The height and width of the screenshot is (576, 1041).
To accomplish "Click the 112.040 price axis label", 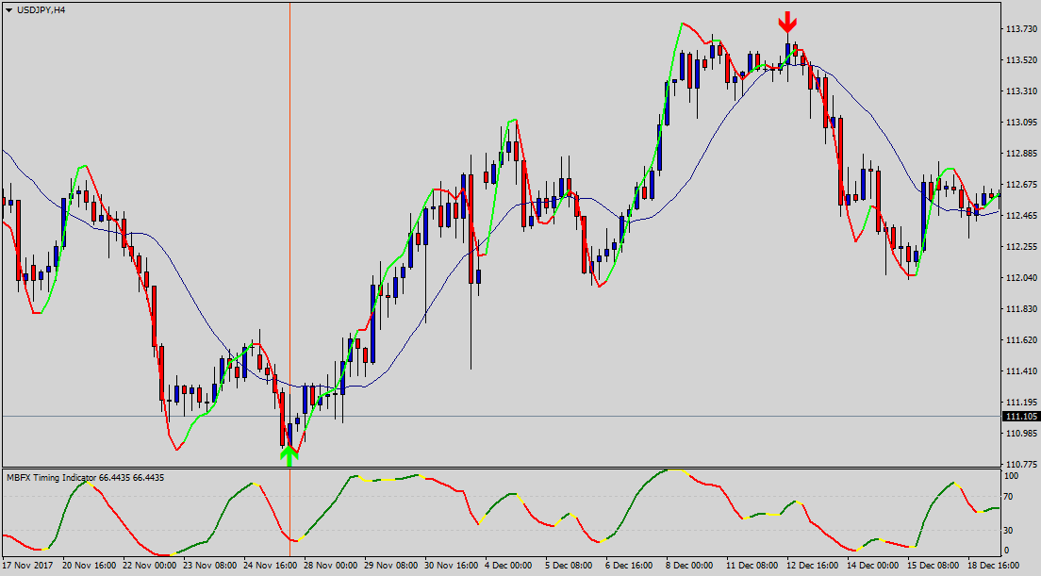I will tap(1020, 278).
